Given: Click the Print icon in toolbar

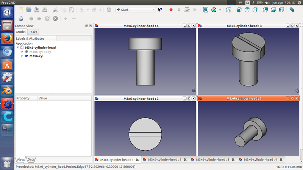Looking at the screenshot, I should (45, 9).
